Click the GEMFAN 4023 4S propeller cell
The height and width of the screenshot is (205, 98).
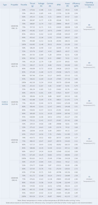[15, 141]
